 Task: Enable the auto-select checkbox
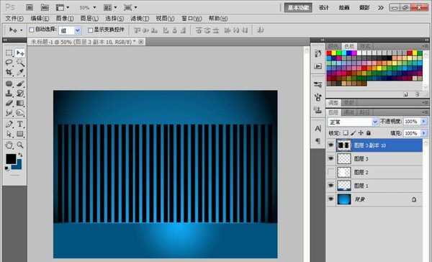pyautogui.click(x=32, y=30)
